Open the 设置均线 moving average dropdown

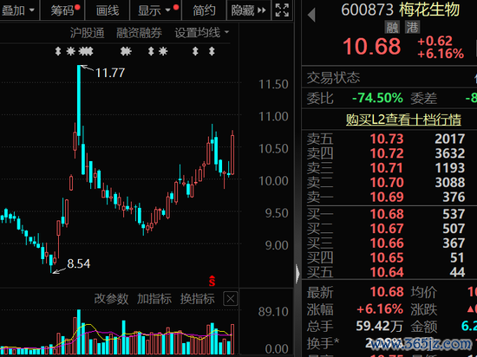pos(202,33)
